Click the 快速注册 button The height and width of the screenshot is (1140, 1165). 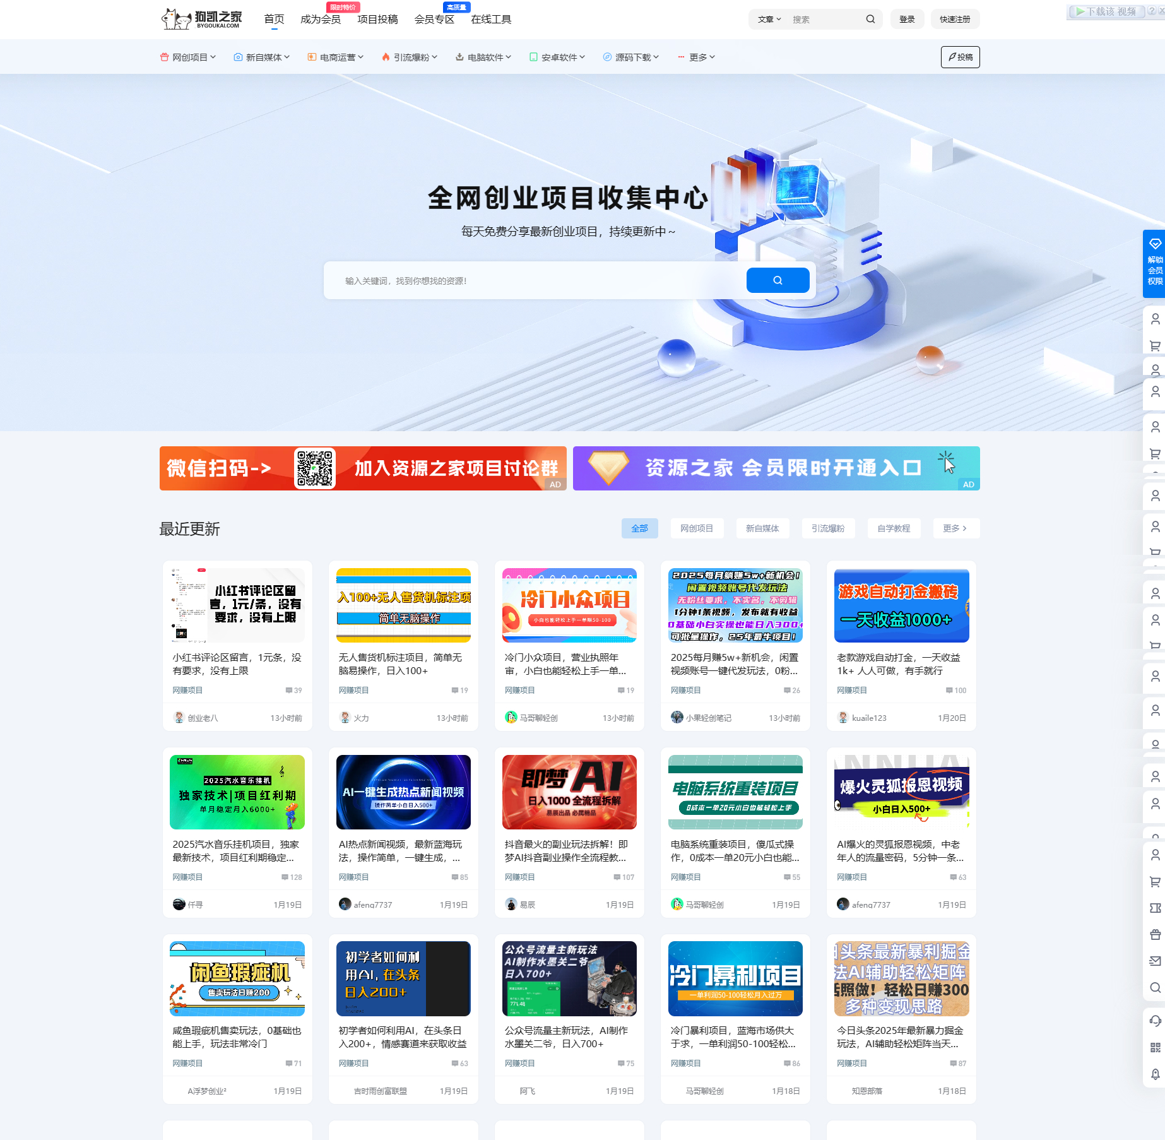pyautogui.click(x=954, y=20)
